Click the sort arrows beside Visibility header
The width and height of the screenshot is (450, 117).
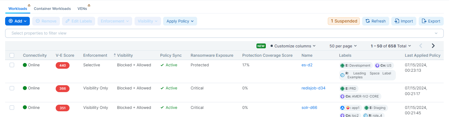115,55
